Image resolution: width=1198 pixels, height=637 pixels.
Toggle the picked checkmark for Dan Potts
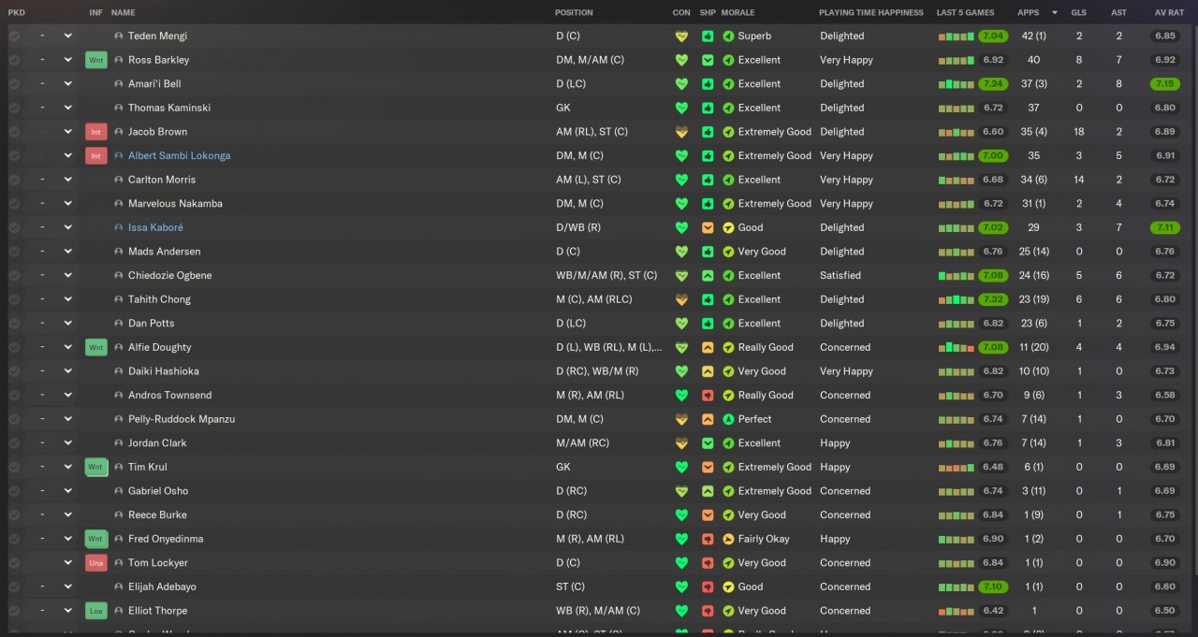point(14,323)
